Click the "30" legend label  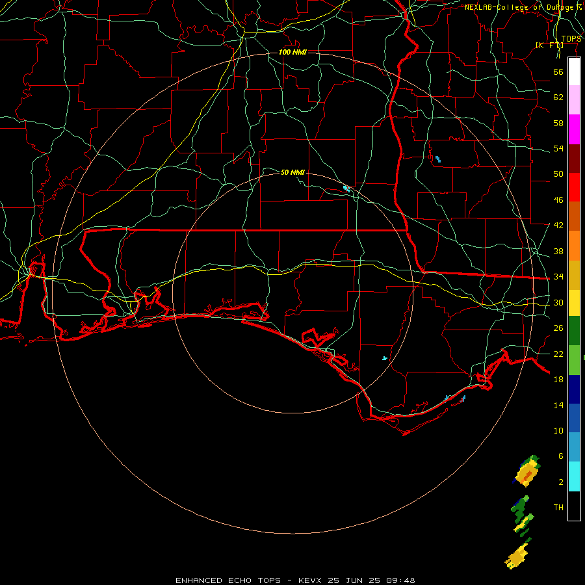pyautogui.click(x=558, y=302)
